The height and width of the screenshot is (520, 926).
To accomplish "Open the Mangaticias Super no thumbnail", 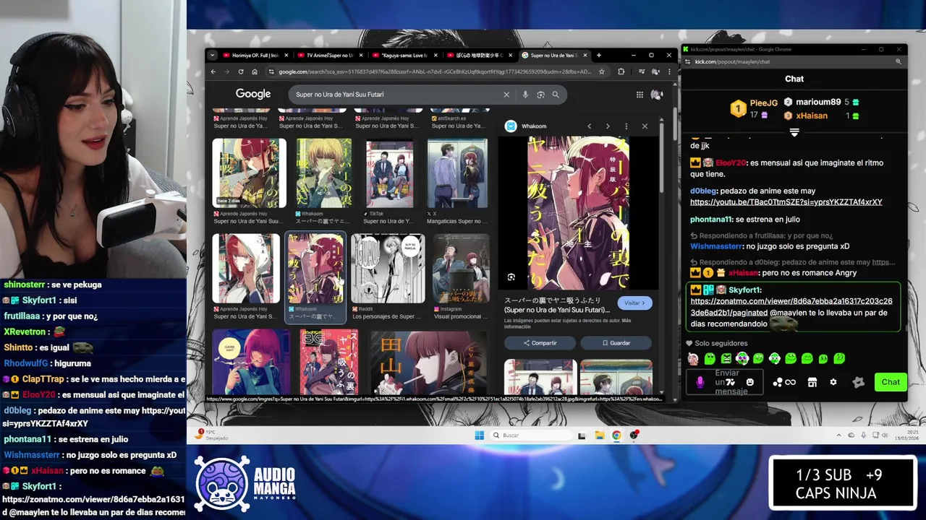I will point(457,173).
